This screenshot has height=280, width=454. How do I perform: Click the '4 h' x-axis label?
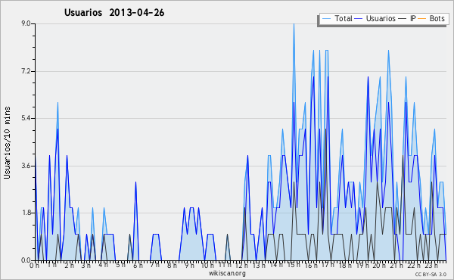(x=103, y=265)
